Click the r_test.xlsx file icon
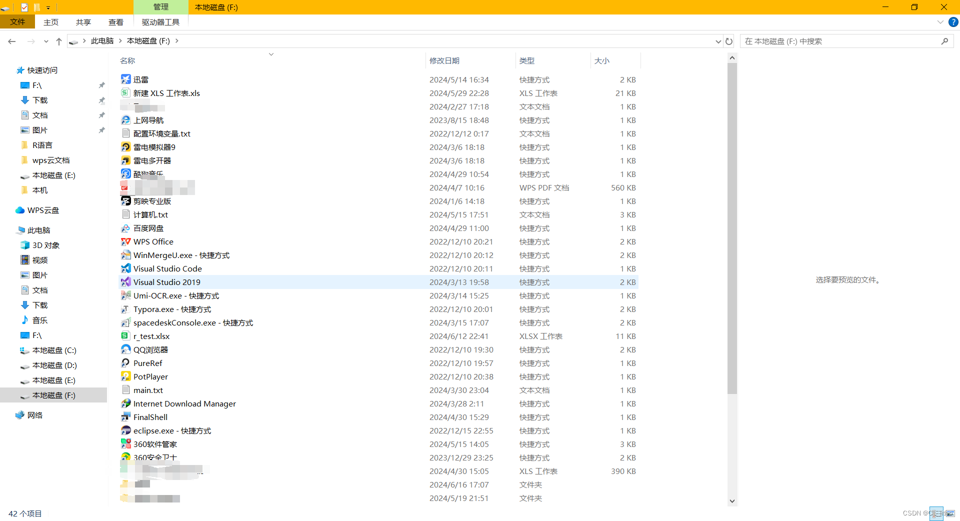Image resolution: width=960 pixels, height=521 pixels. tap(125, 336)
